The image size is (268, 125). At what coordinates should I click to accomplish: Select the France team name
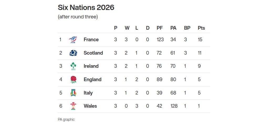click(91, 40)
